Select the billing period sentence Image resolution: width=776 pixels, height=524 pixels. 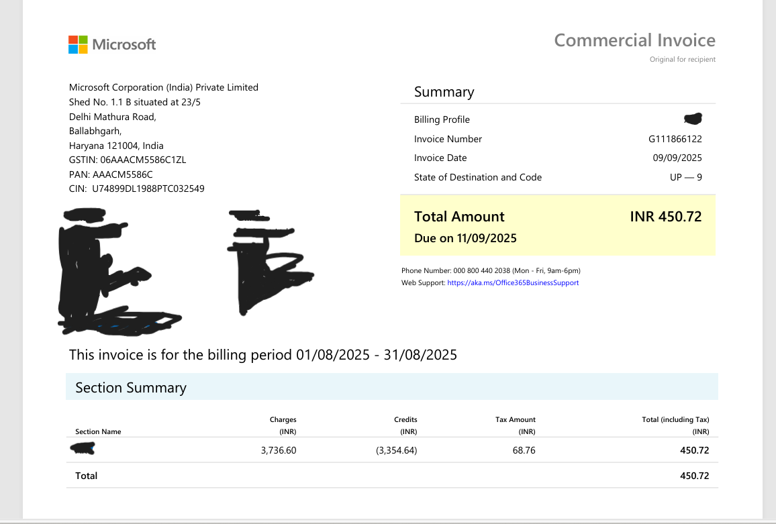coord(262,355)
